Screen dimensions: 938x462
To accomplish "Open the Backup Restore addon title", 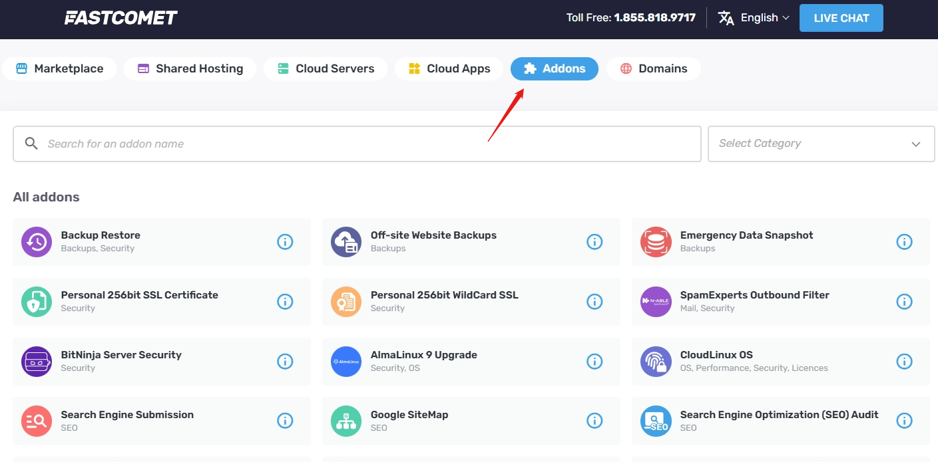I will [101, 235].
